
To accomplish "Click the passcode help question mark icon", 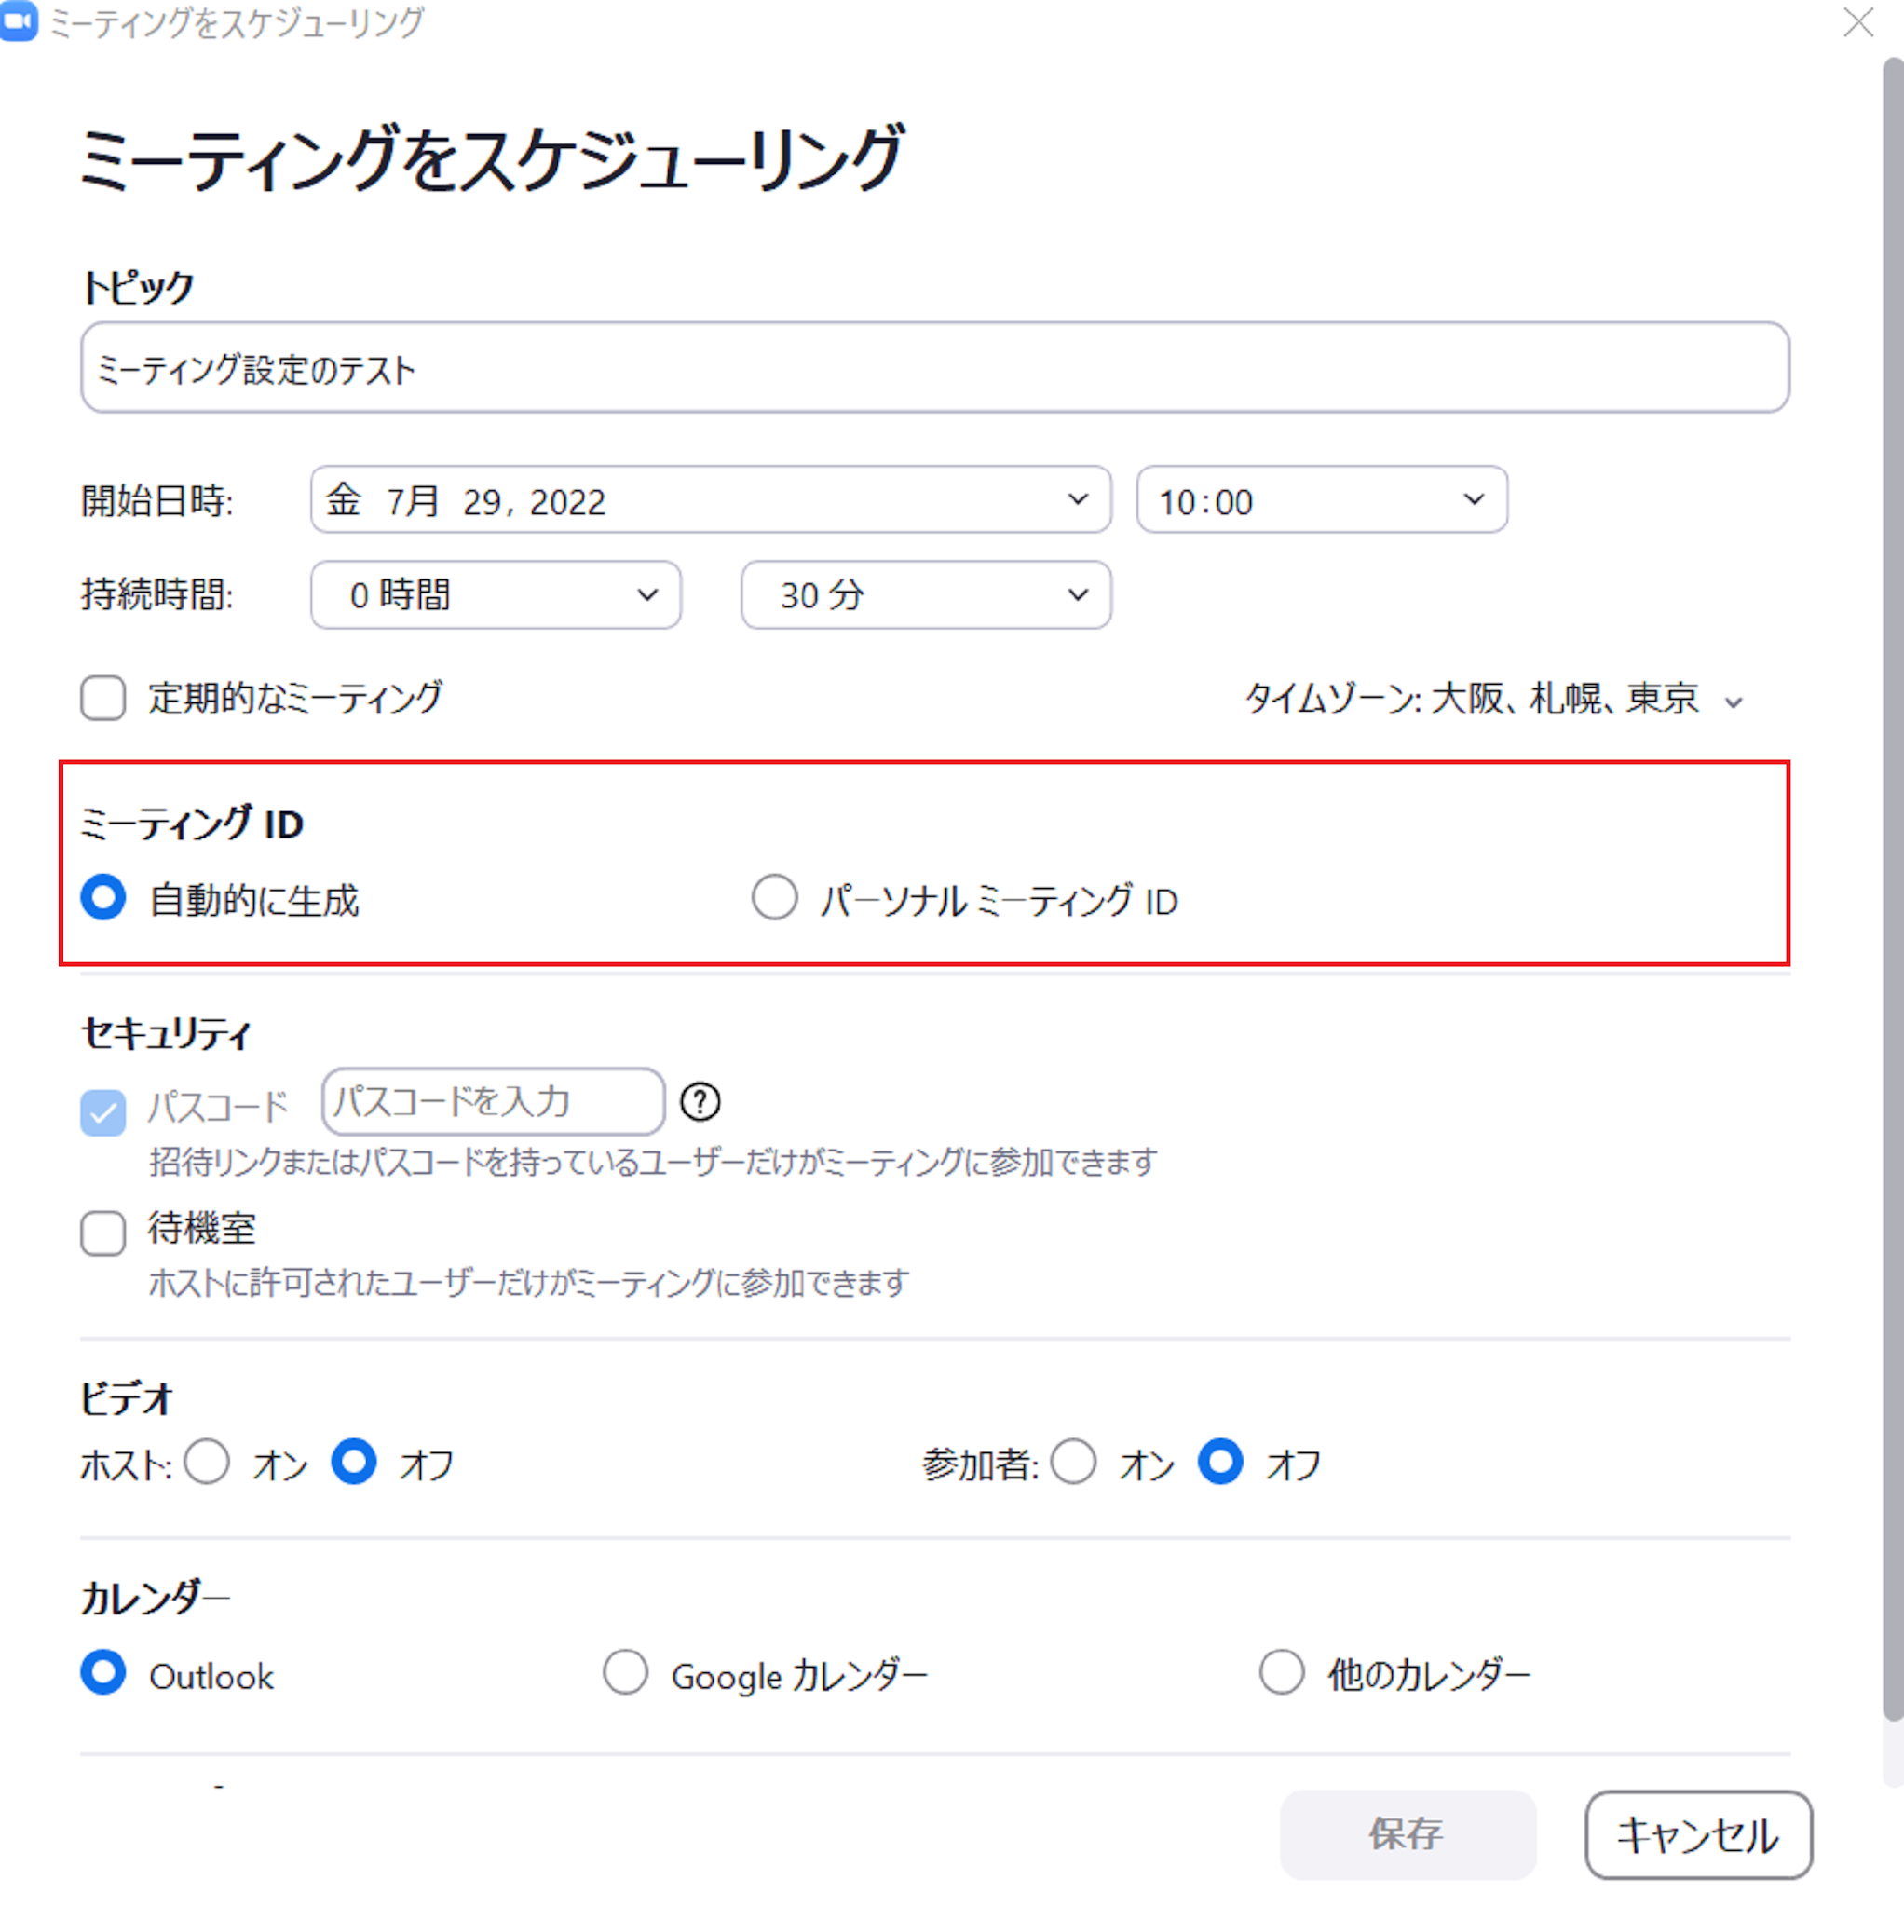I will click(700, 1101).
